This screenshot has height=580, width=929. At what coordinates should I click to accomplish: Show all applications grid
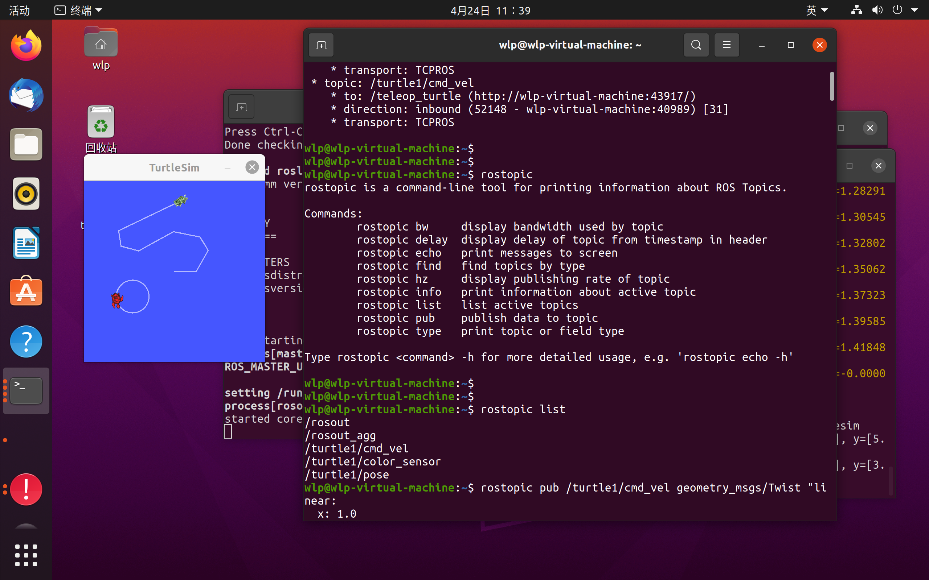[26, 555]
